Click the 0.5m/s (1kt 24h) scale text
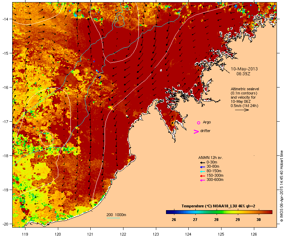 coord(244,106)
